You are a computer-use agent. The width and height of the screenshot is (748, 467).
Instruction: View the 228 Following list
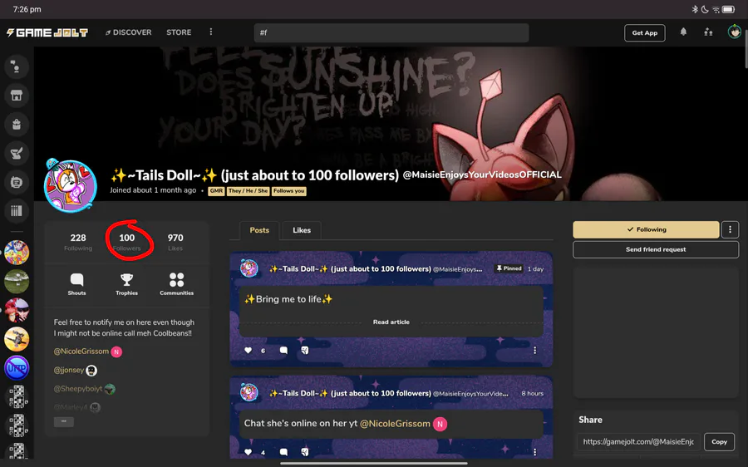point(78,242)
